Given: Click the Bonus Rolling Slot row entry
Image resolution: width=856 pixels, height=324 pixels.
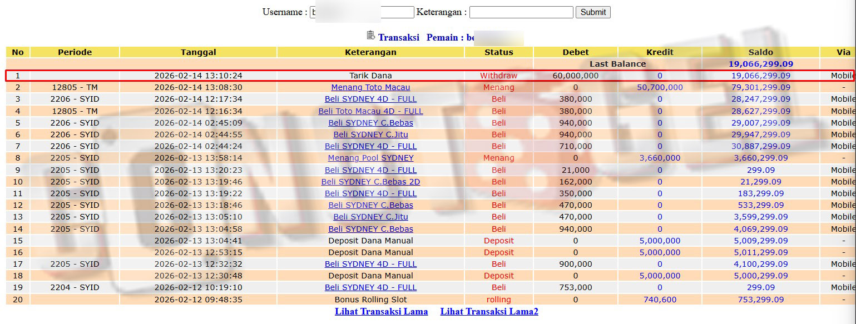Looking at the screenshot, I should point(370,300).
